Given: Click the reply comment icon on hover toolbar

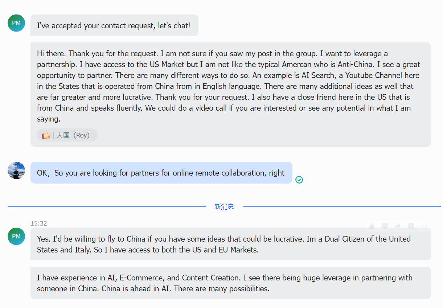Looking at the screenshot, I should (385, 226).
